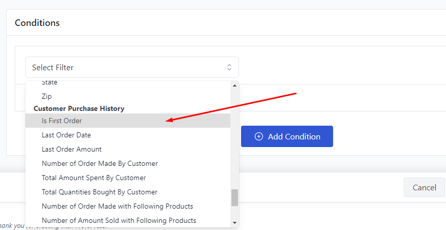
Task: Select the Last Order Amount option
Action: point(128,149)
